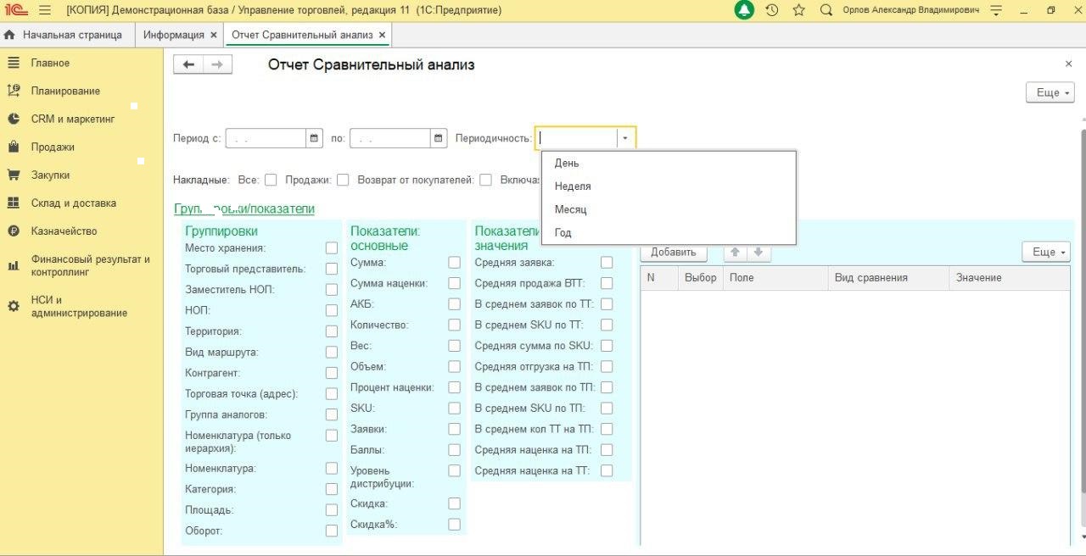Click the Период с date input field

click(x=266, y=138)
